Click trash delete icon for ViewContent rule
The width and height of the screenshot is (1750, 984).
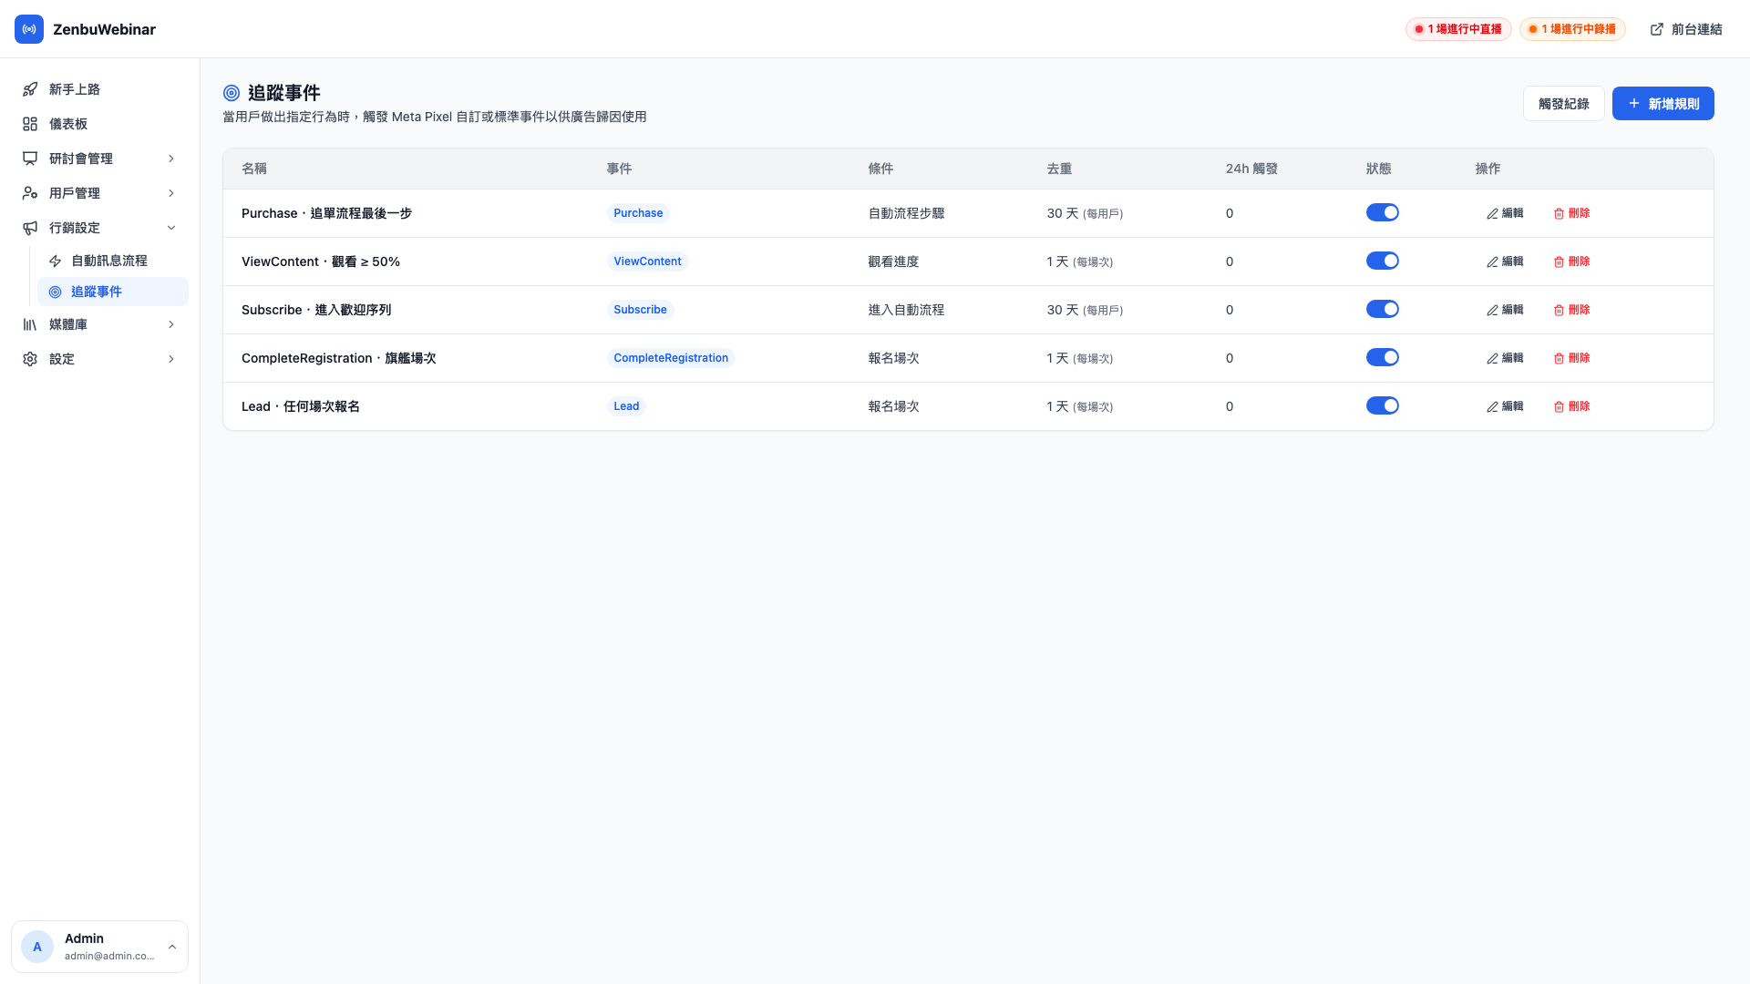pos(1559,261)
